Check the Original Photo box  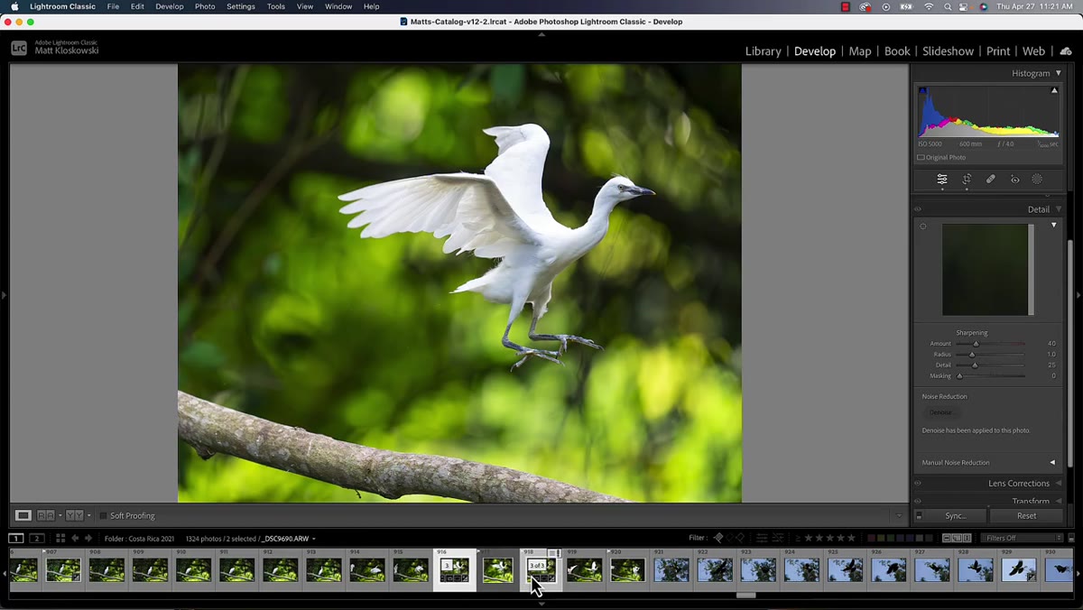point(921,157)
